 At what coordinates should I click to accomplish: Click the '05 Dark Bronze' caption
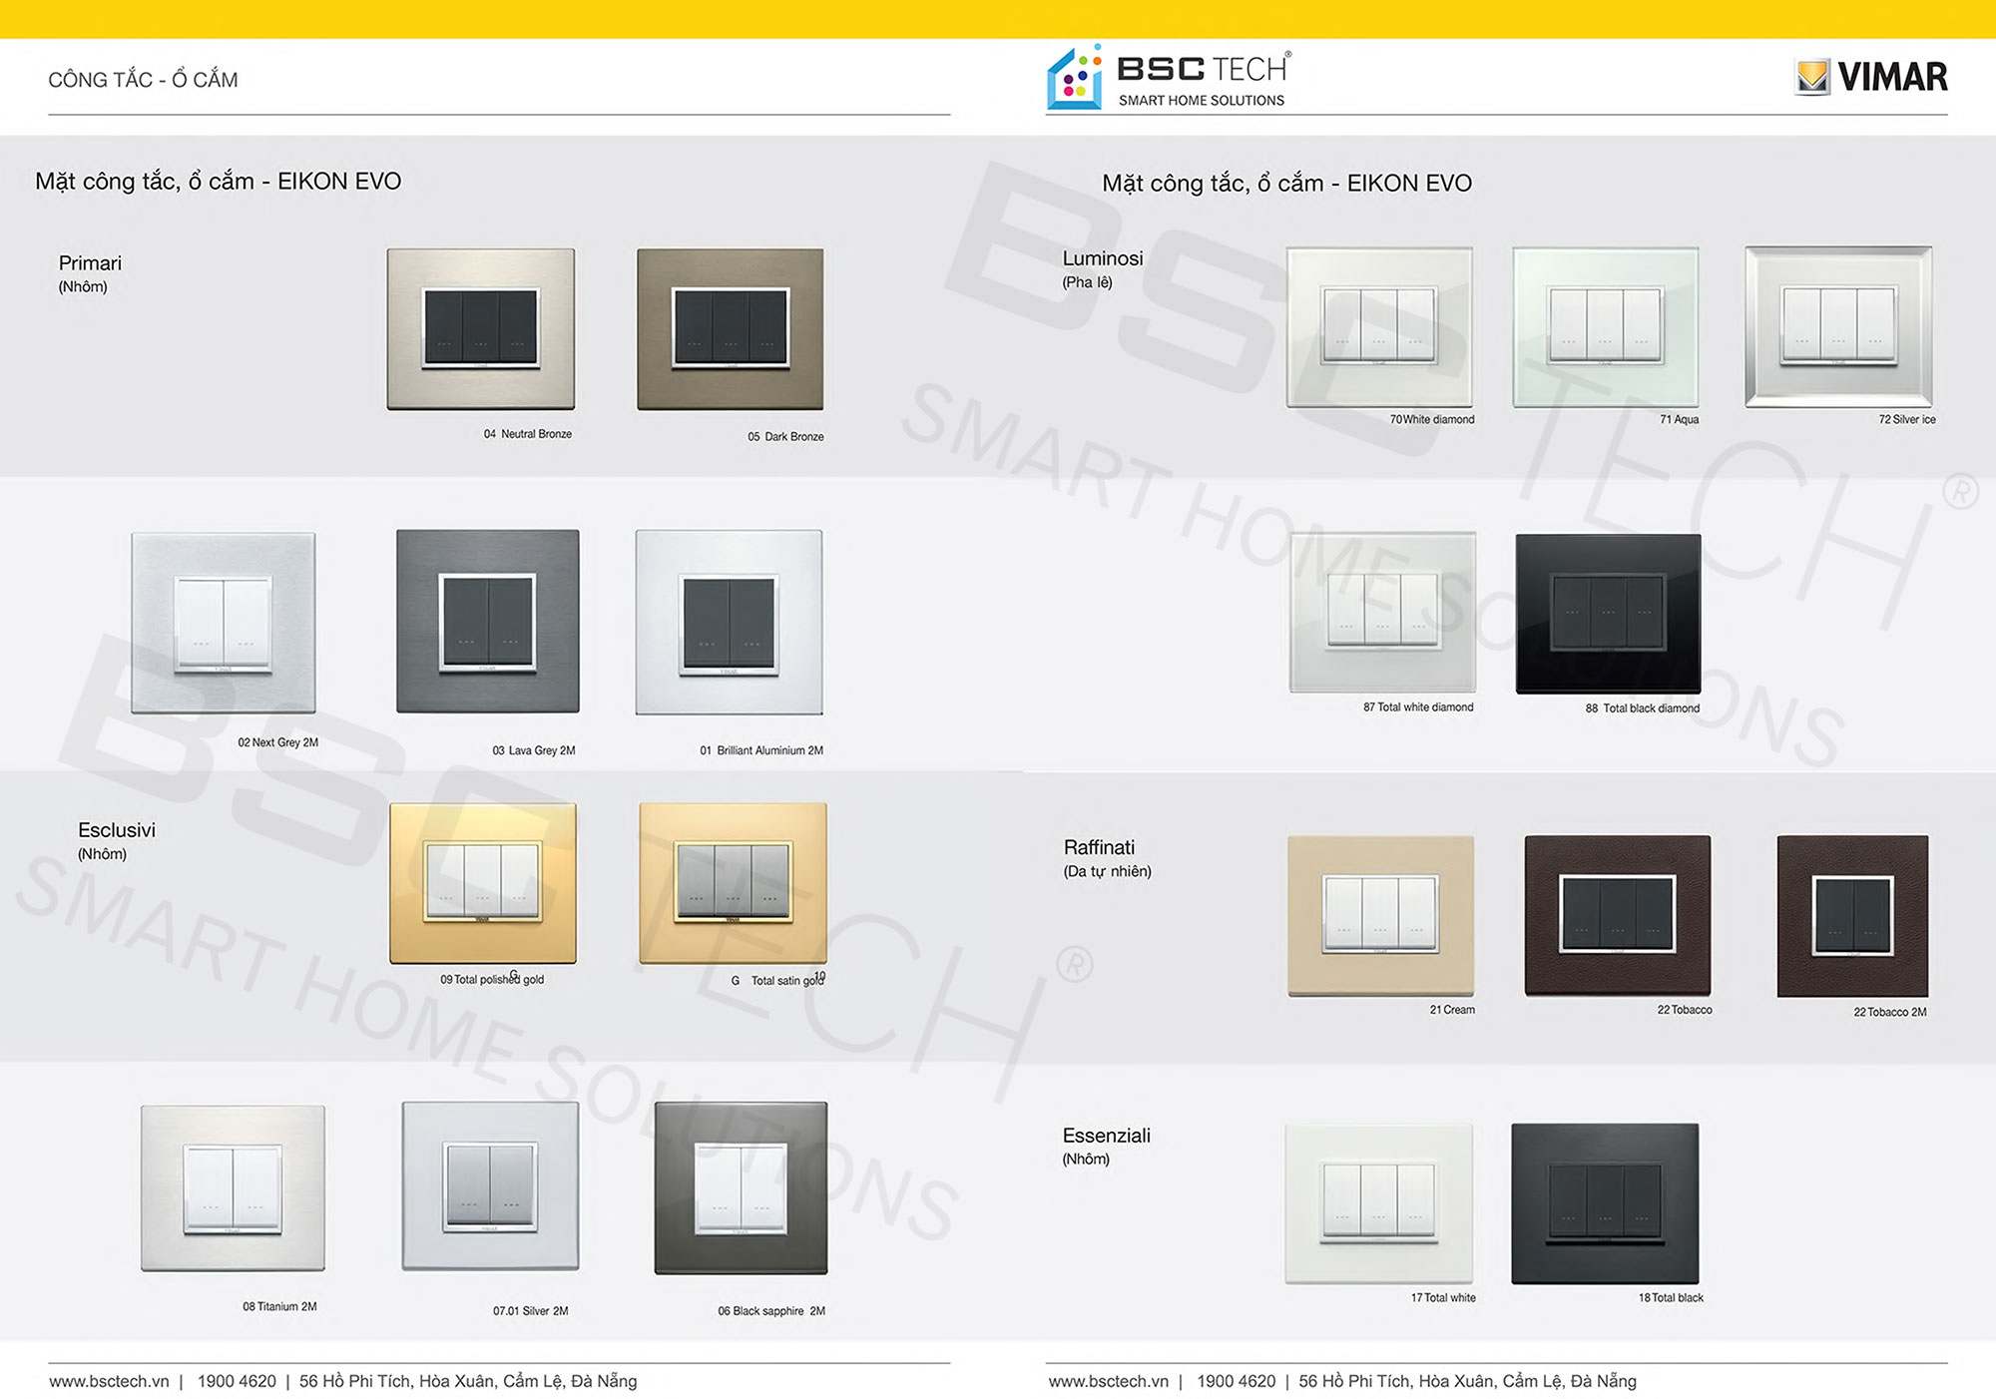pos(785,437)
